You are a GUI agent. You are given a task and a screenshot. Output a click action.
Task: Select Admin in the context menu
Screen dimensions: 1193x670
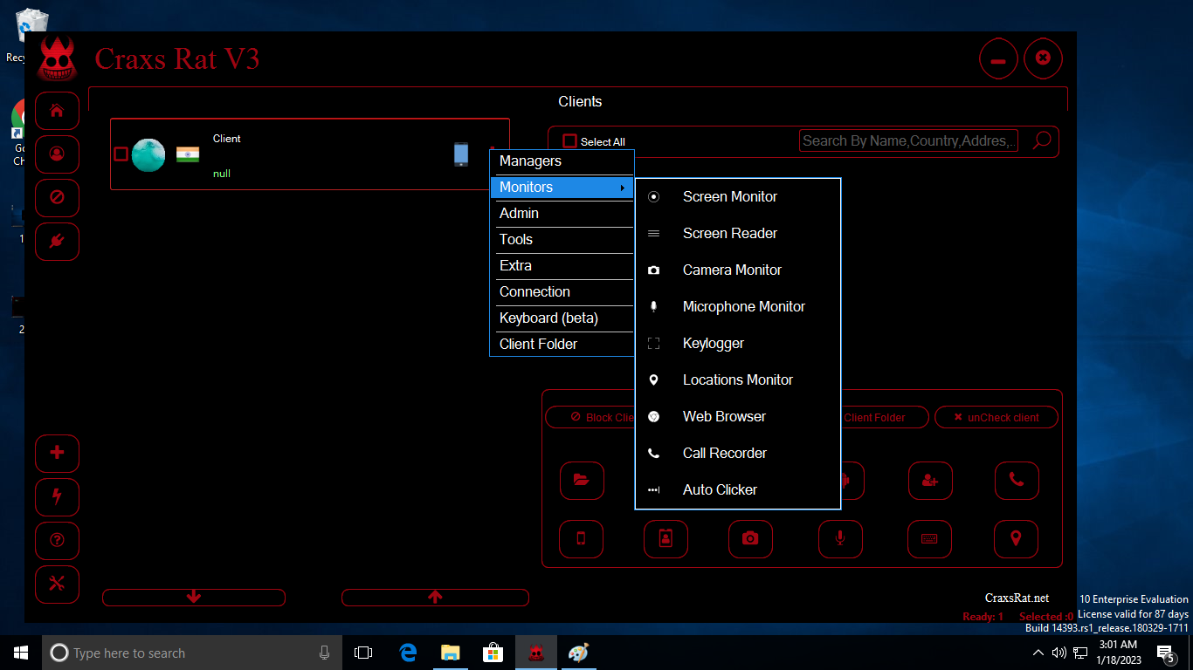coord(562,214)
